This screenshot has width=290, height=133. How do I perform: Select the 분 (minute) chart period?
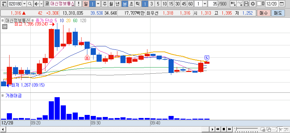(125, 3)
